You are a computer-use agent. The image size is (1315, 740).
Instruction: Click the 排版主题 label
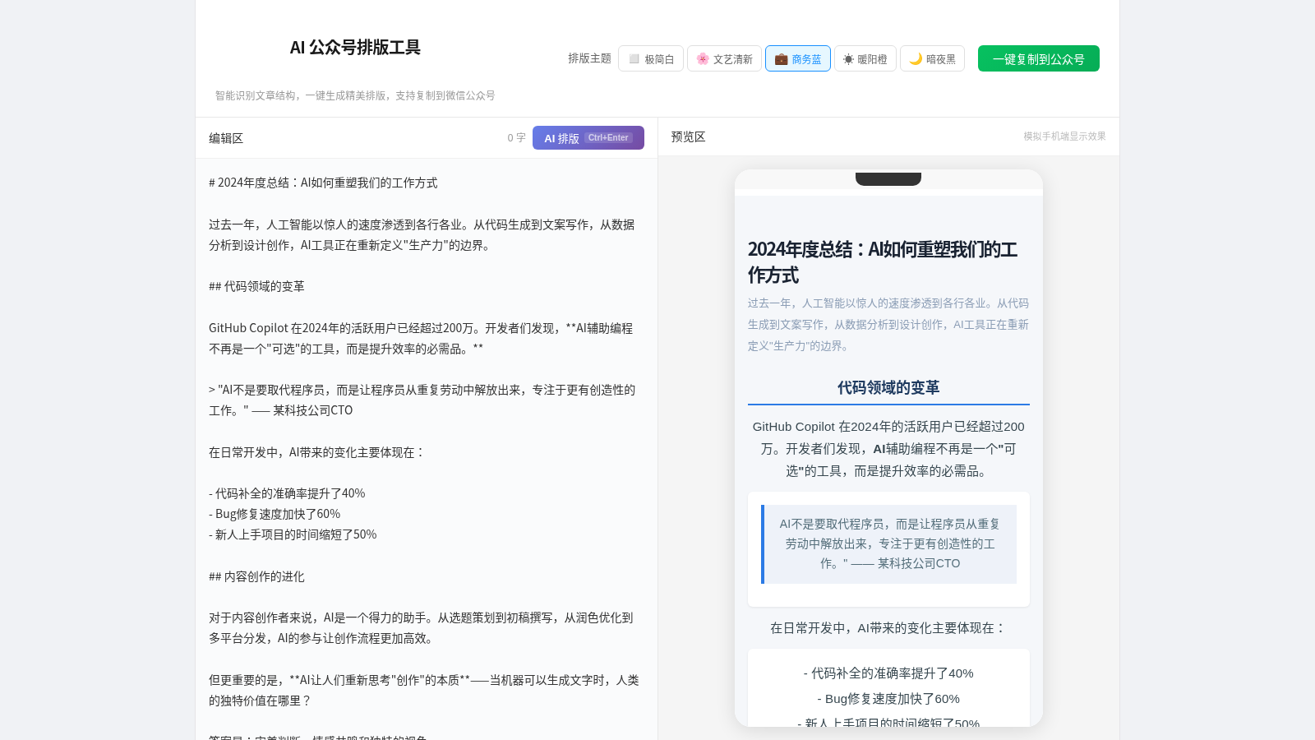(x=589, y=58)
